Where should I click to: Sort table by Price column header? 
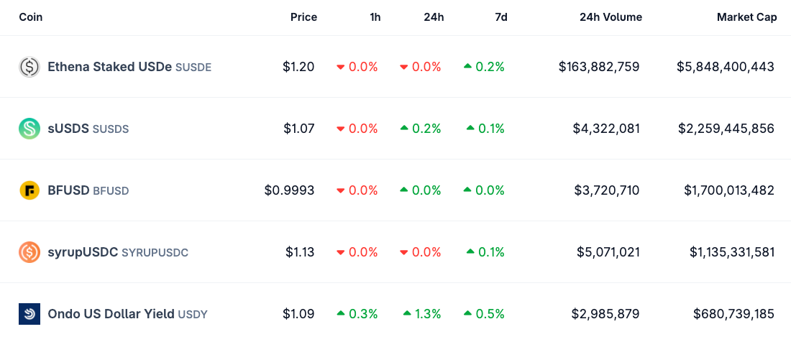(303, 17)
